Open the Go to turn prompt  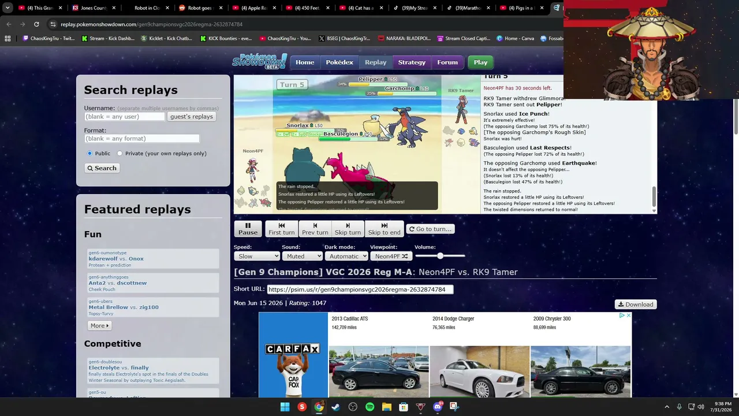point(430,229)
